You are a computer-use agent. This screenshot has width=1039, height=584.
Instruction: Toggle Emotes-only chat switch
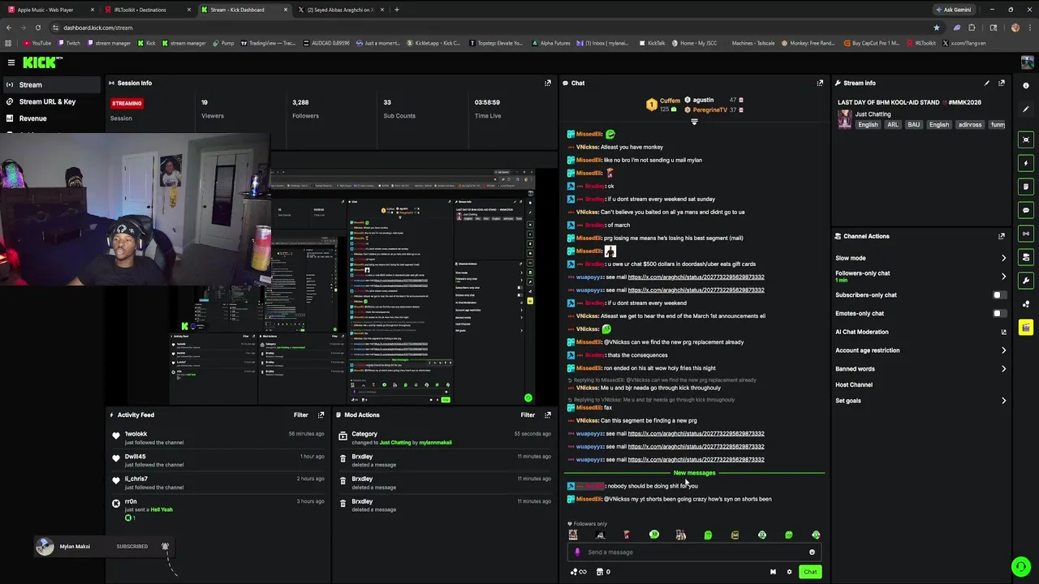[x=1000, y=313]
